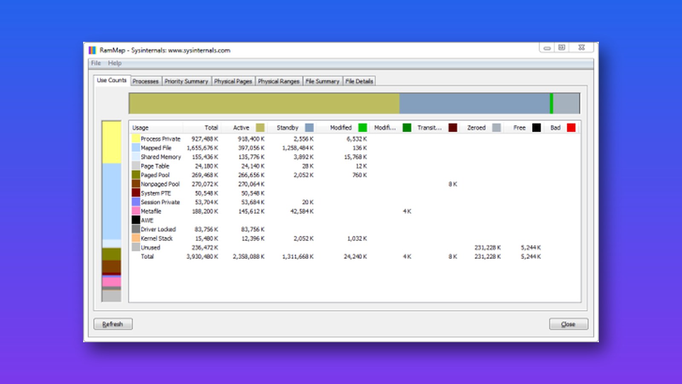The image size is (682, 384).
Task: Click the Close button
Action: pos(569,324)
